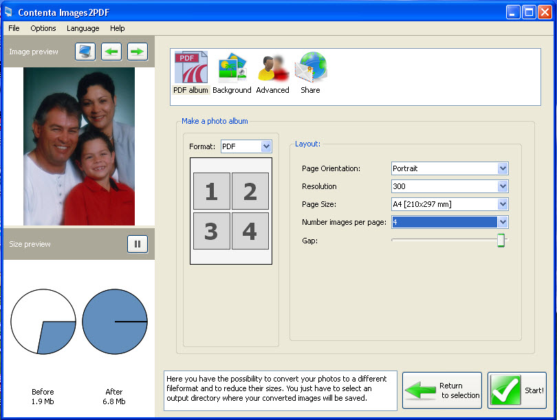Image resolution: width=557 pixels, height=420 pixels.
Task: Expand the Page Size dropdown
Action: click(x=503, y=204)
